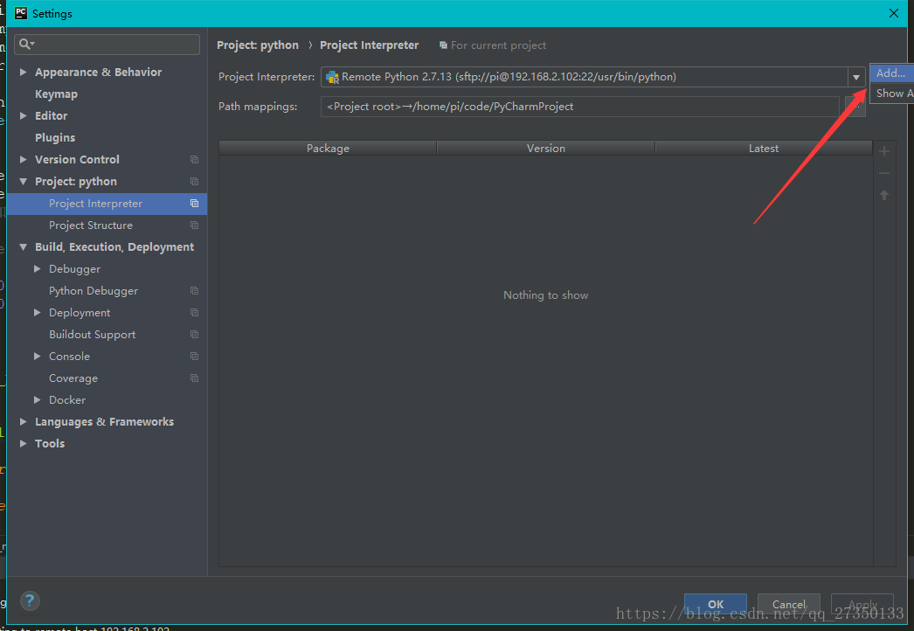Click the PyCharm logo in the title bar

[x=21, y=13]
